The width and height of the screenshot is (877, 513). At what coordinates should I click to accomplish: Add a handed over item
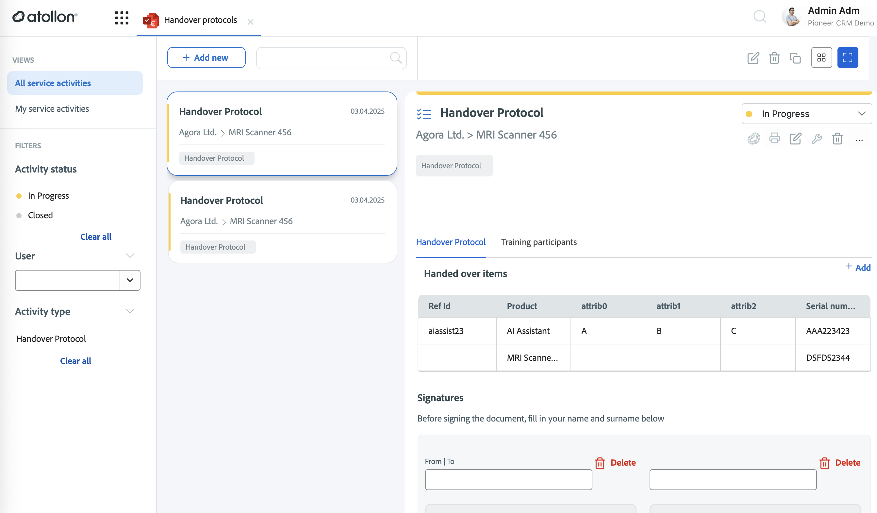(x=858, y=268)
